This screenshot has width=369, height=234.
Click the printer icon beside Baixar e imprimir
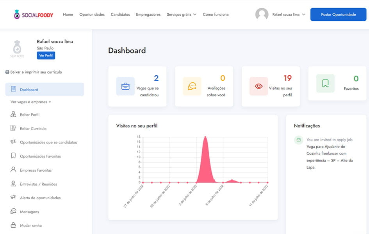(x=7, y=72)
